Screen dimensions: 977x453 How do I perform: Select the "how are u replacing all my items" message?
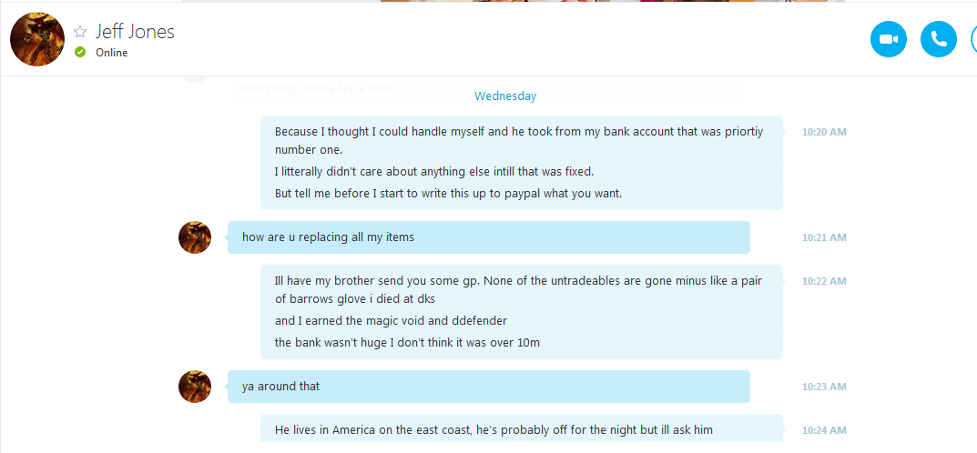[488, 237]
